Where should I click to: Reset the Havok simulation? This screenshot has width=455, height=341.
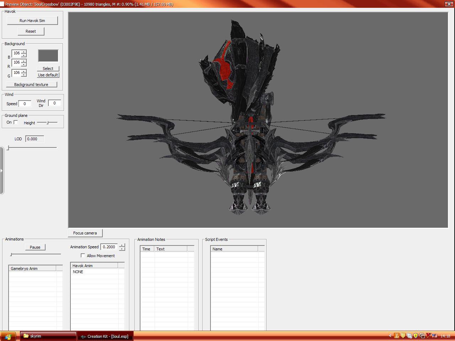click(31, 31)
